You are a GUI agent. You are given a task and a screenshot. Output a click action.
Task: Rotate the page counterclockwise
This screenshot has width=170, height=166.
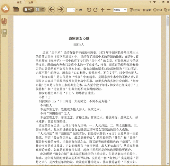pyautogui.click(x=89, y=10)
